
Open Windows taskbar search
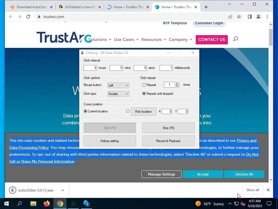[20, 204]
